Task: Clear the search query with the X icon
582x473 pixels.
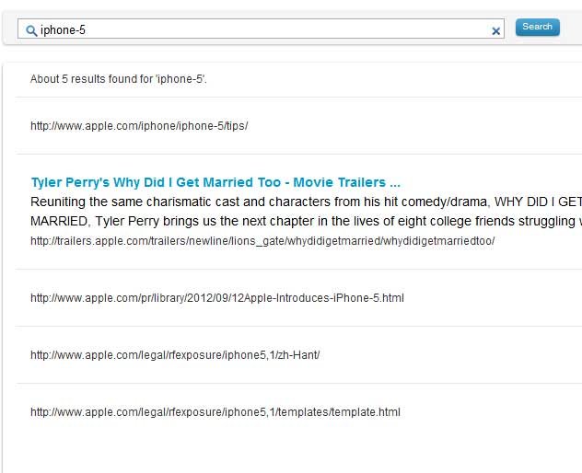Action: pyautogui.click(x=495, y=31)
